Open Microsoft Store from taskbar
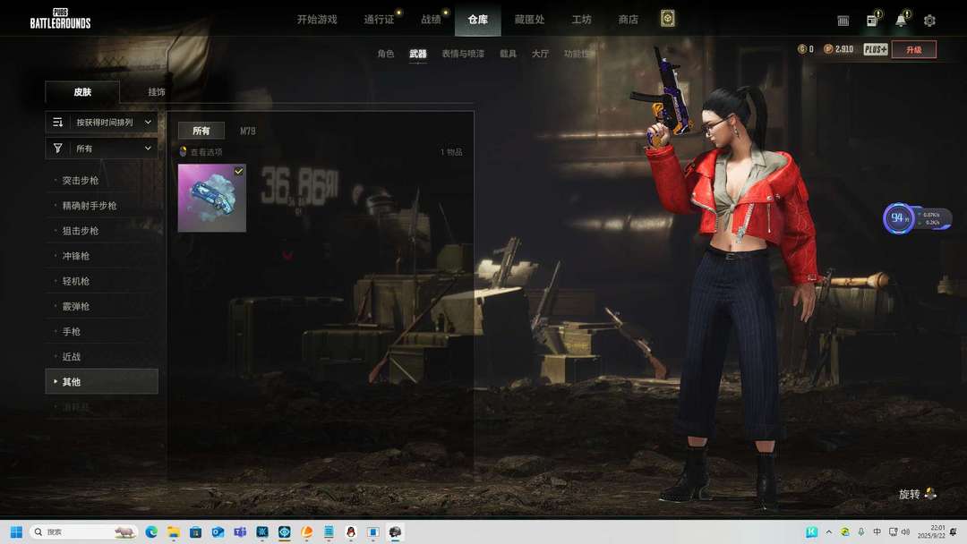The image size is (967, 544). [x=195, y=531]
